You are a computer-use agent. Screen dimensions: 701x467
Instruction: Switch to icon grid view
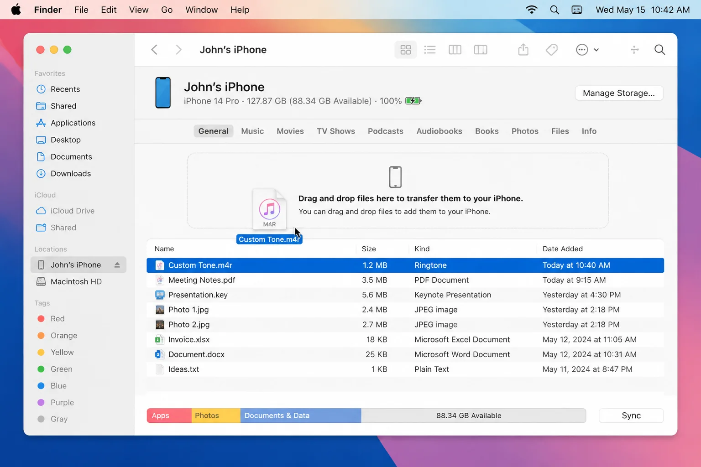pos(405,50)
